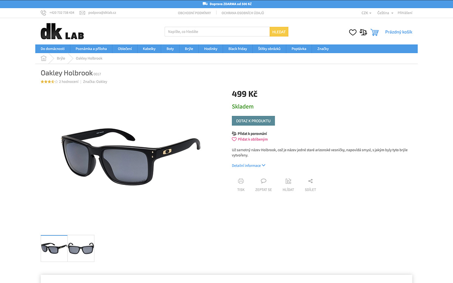Open the Čeština language dropdown
The width and height of the screenshot is (453, 283).
[x=385, y=13]
